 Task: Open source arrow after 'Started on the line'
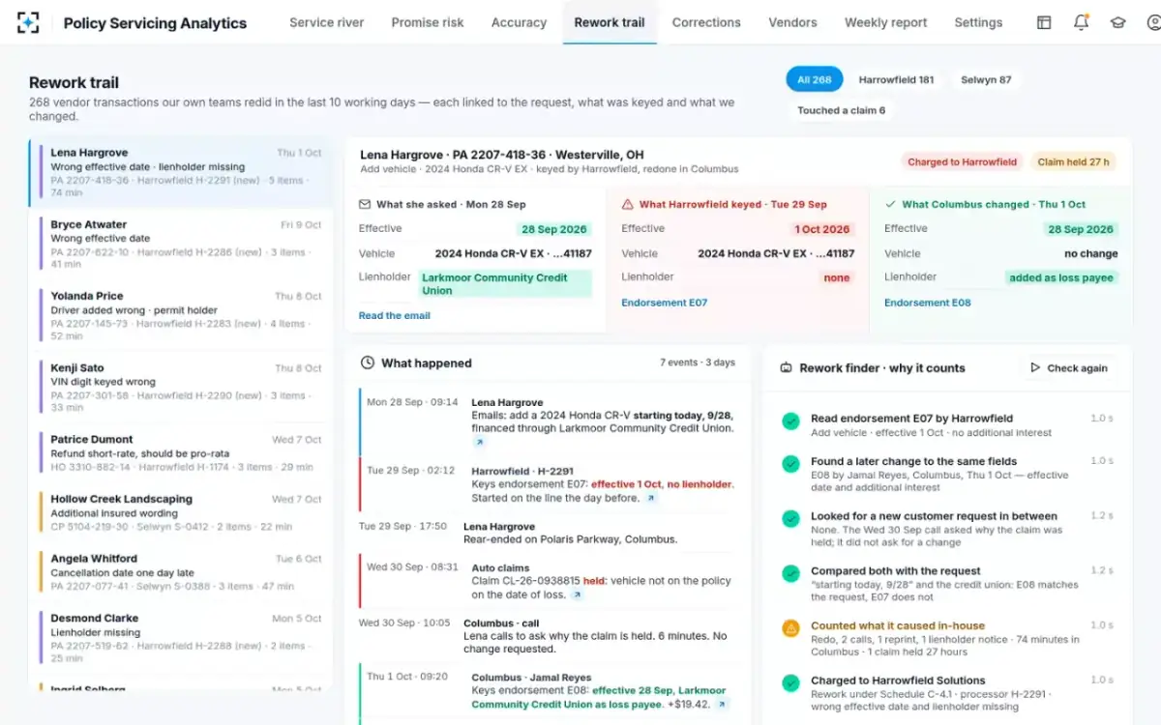651,498
